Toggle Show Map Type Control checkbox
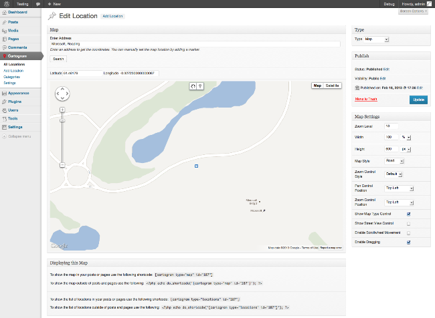The height and width of the screenshot is (318, 435). coord(408,214)
